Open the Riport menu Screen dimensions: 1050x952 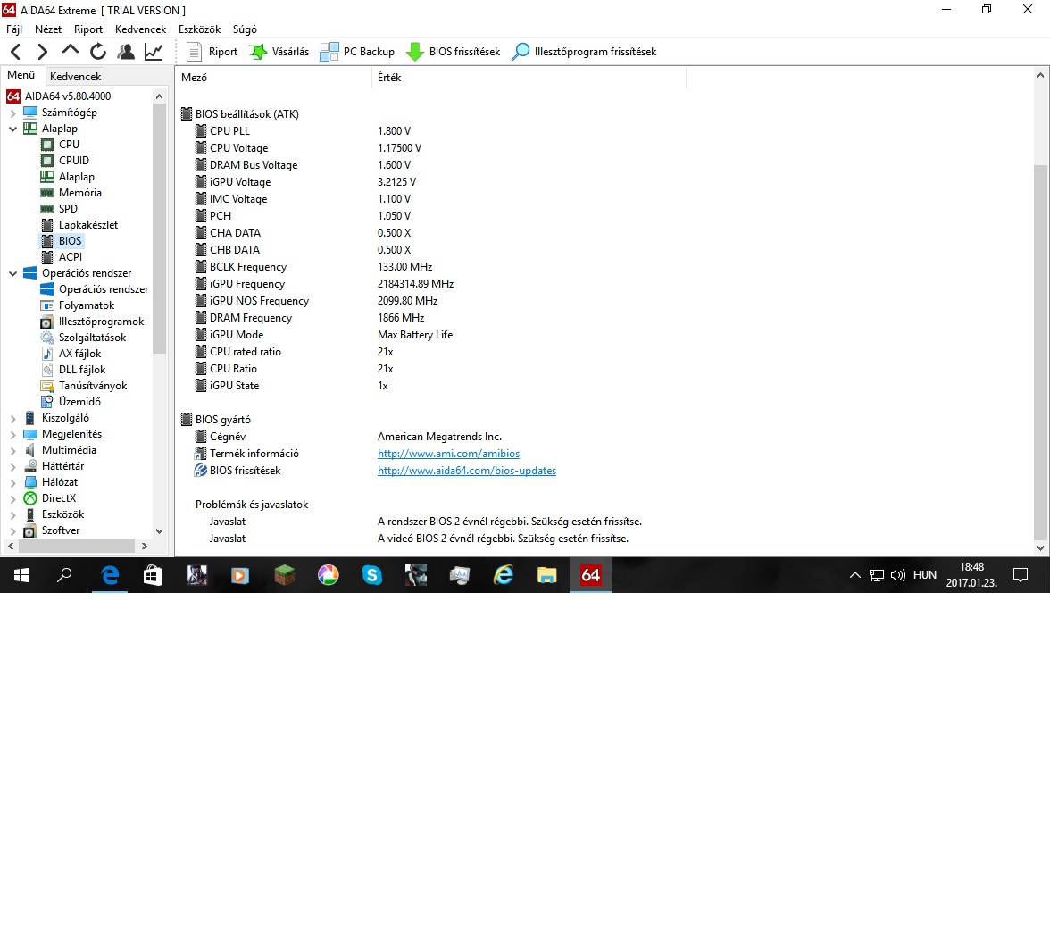(88, 29)
